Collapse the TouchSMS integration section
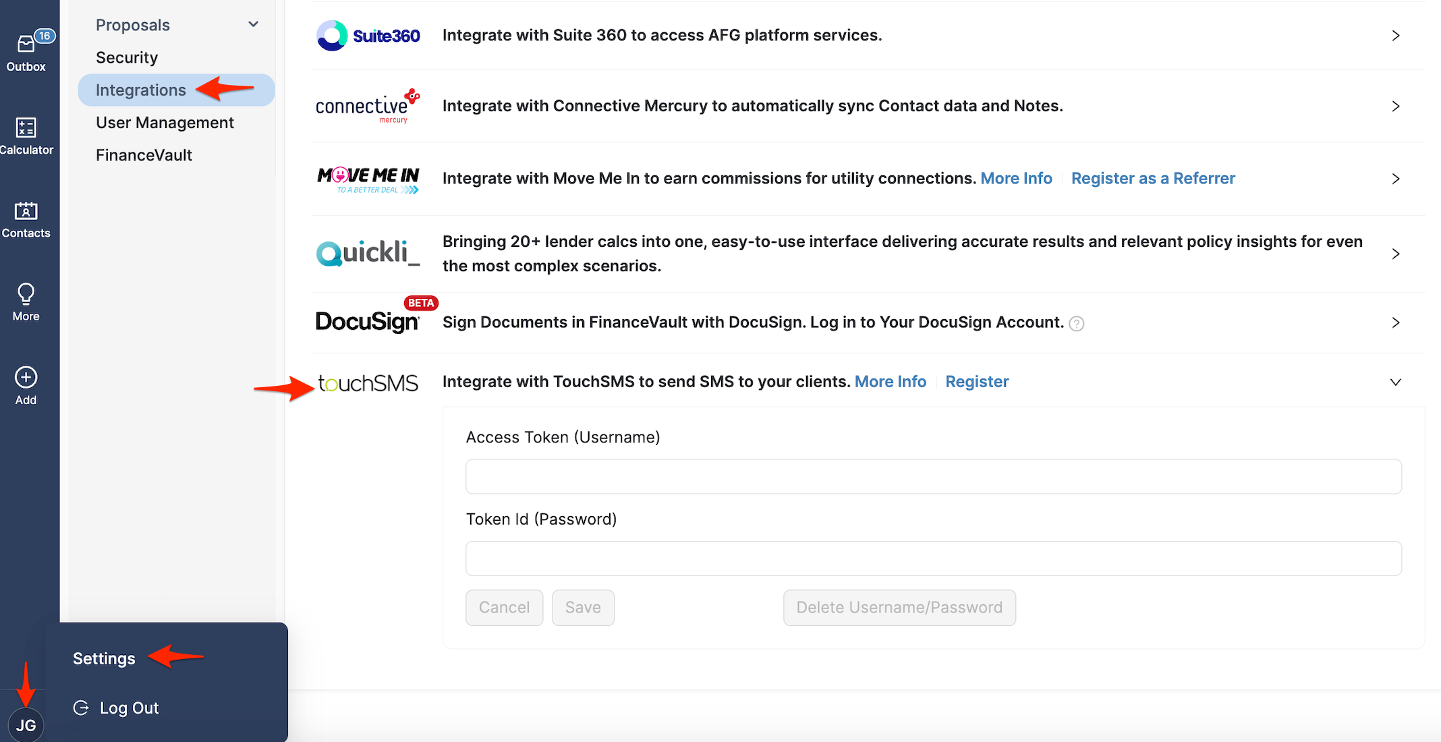The width and height of the screenshot is (1441, 742). [x=1395, y=382]
